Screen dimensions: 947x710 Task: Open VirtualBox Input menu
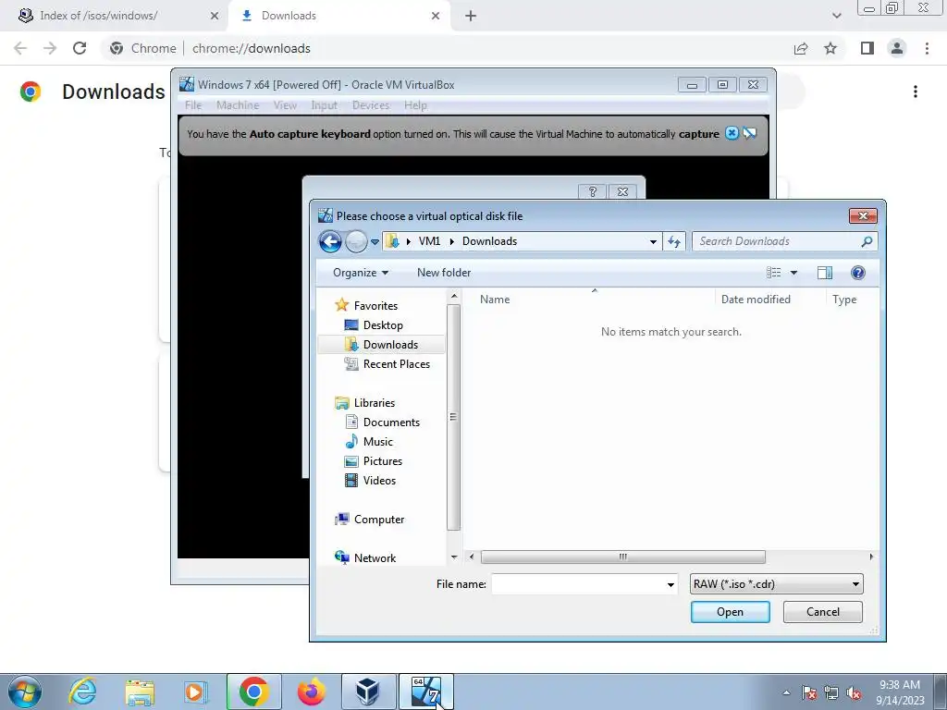pos(324,105)
